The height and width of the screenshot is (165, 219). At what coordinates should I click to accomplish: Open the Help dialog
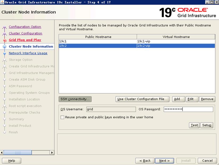pos(12,161)
